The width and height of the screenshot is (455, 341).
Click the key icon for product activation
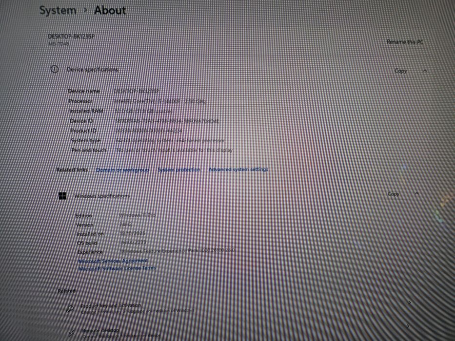point(70,309)
